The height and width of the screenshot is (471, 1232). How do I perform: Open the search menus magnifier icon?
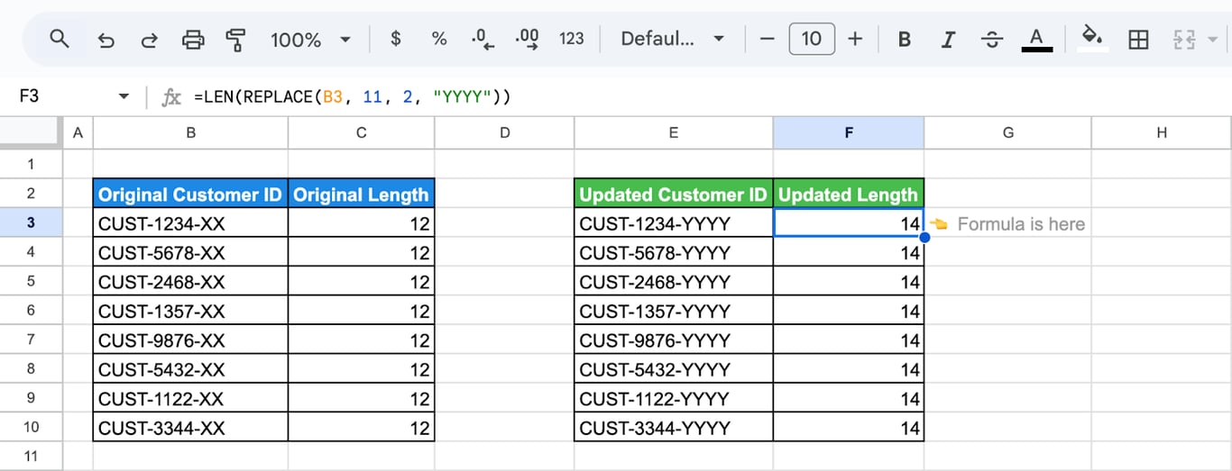pos(60,39)
